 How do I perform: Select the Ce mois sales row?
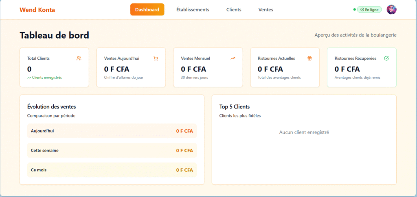click(112, 170)
